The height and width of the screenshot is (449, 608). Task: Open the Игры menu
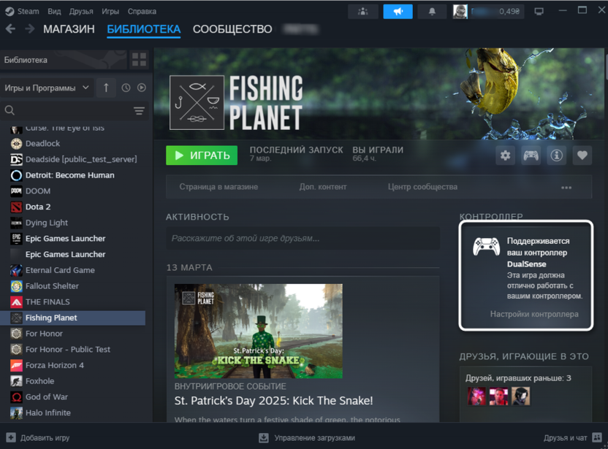[x=110, y=12]
